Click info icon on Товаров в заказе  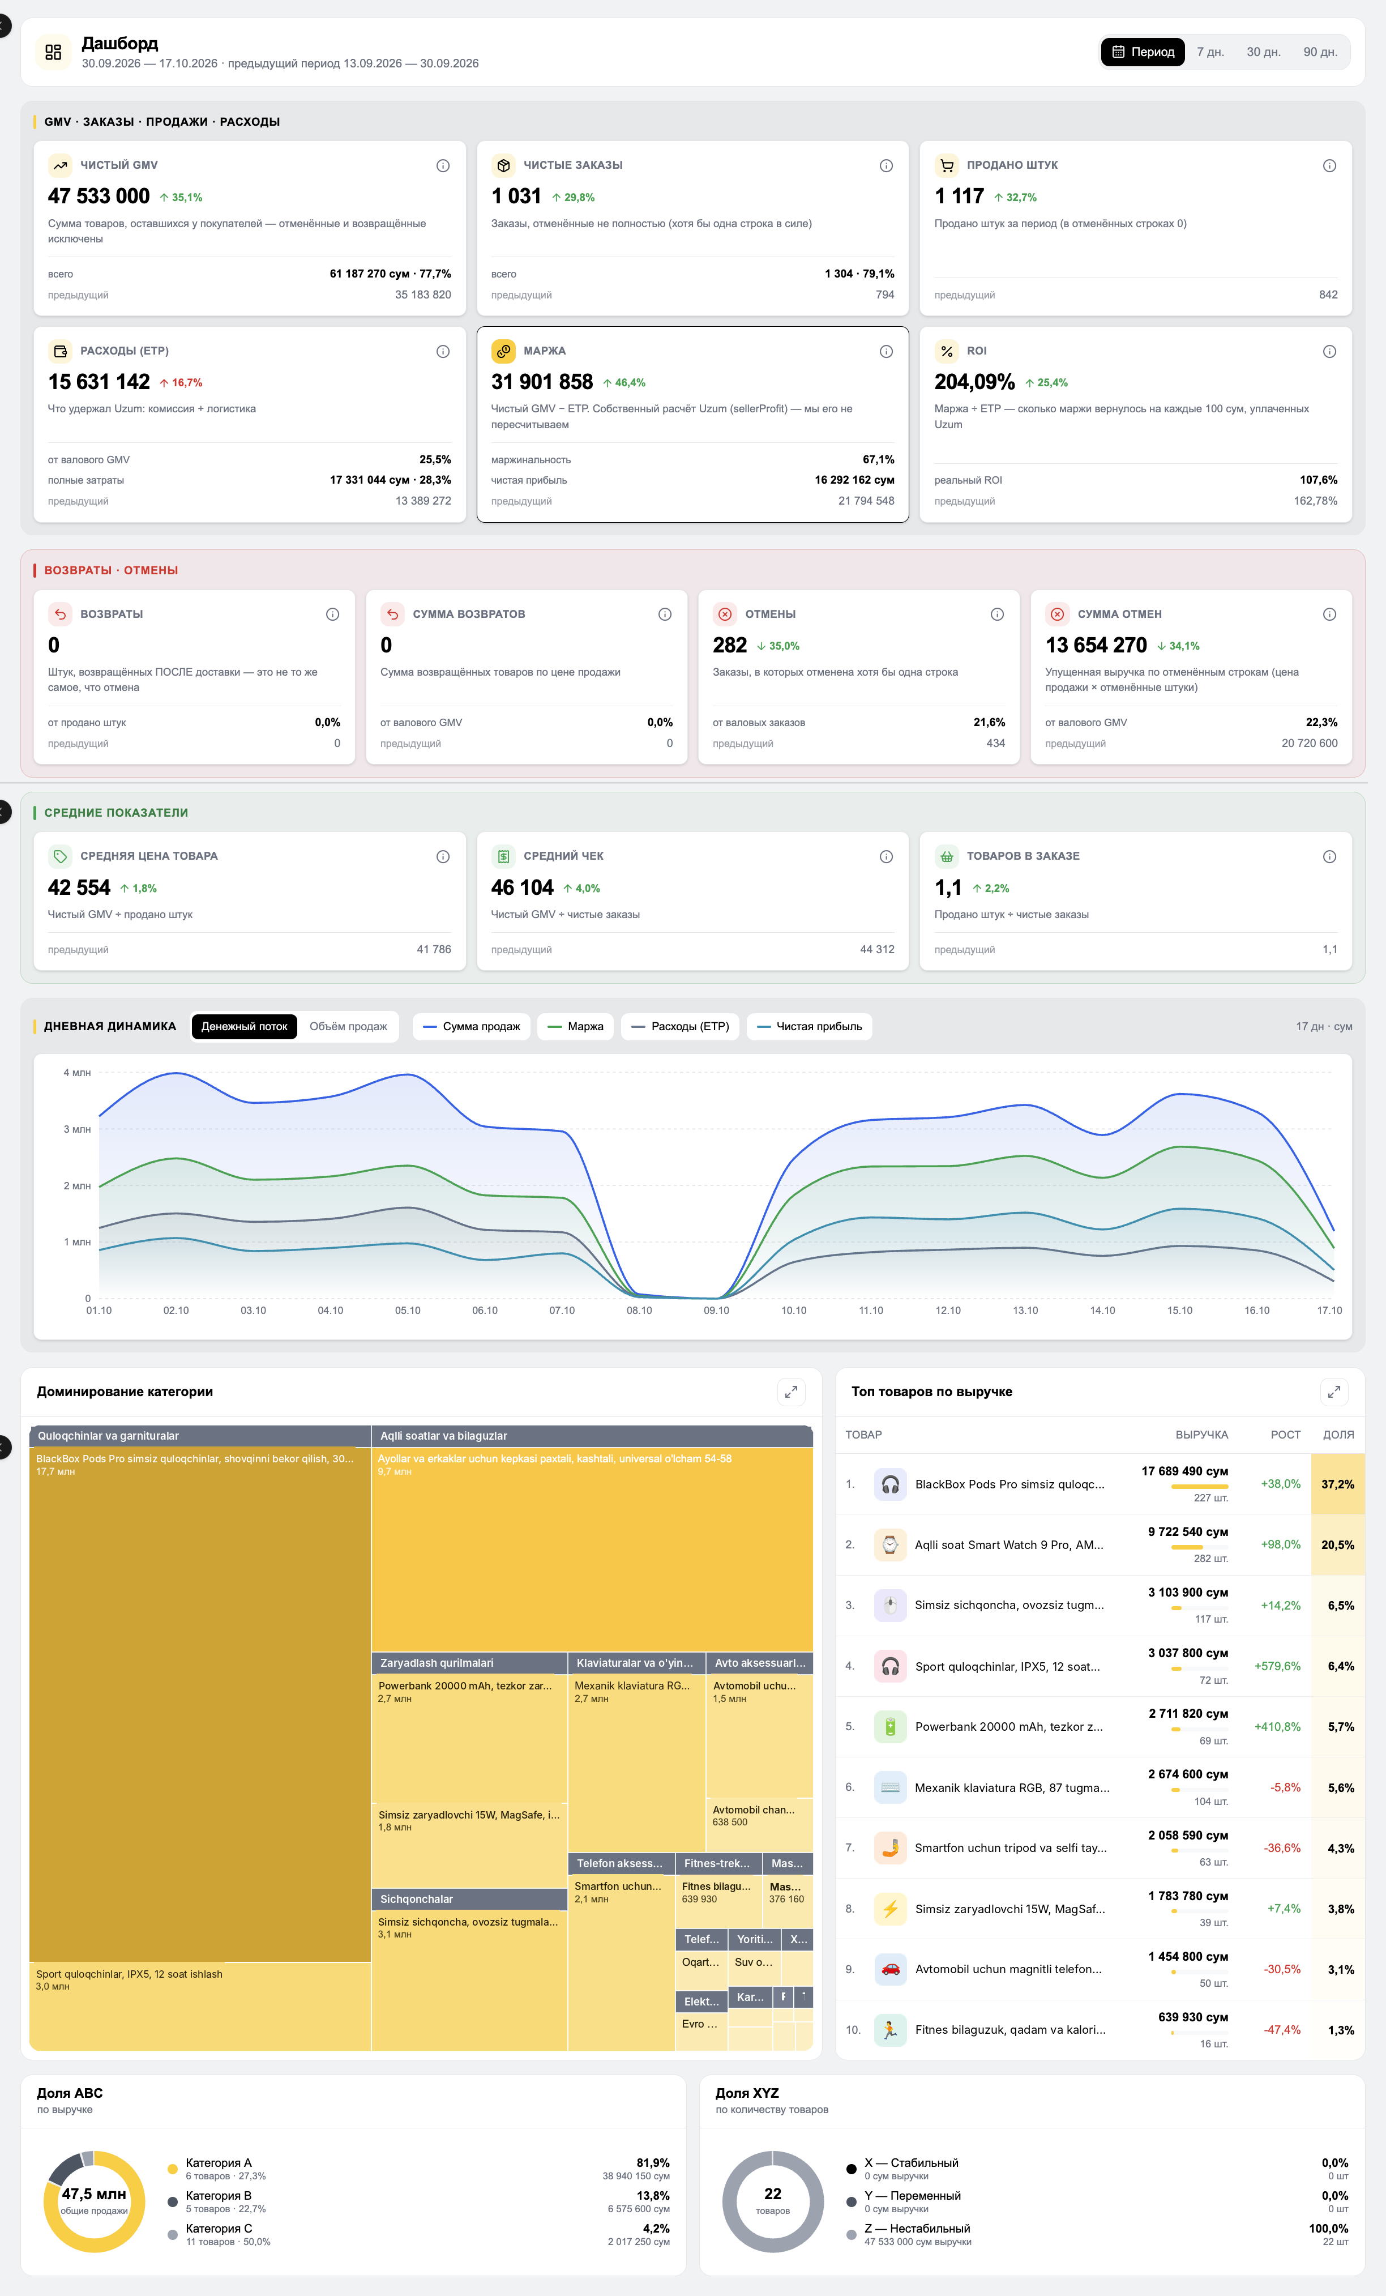pyautogui.click(x=1329, y=856)
